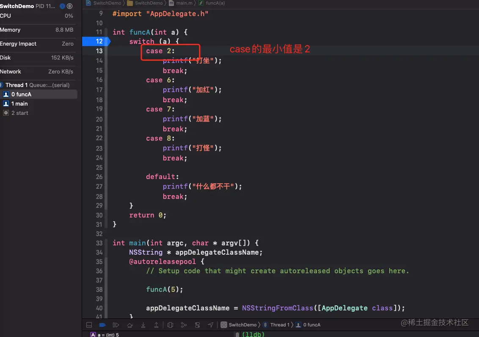479x337 pixels.
Task: Click line number 13 in gutter
Action: (x=99, y=51)
